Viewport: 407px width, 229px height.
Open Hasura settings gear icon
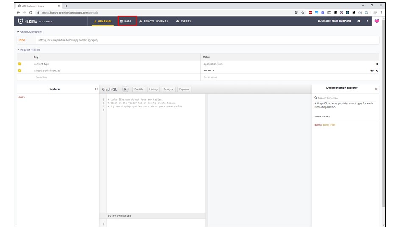[359, 21]
